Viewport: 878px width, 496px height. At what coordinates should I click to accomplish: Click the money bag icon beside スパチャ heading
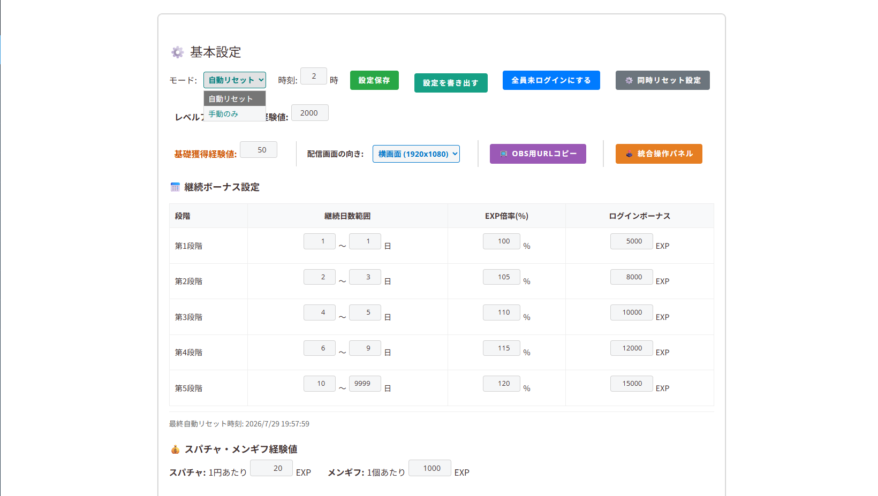pyautogui.click(x=175, y=449)
